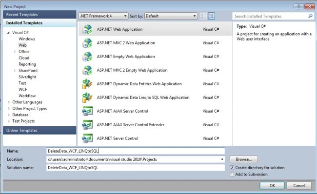Screen dimensions: 317x194
Task: Expand the Other Languages node
Action: (x=8, y=102)
